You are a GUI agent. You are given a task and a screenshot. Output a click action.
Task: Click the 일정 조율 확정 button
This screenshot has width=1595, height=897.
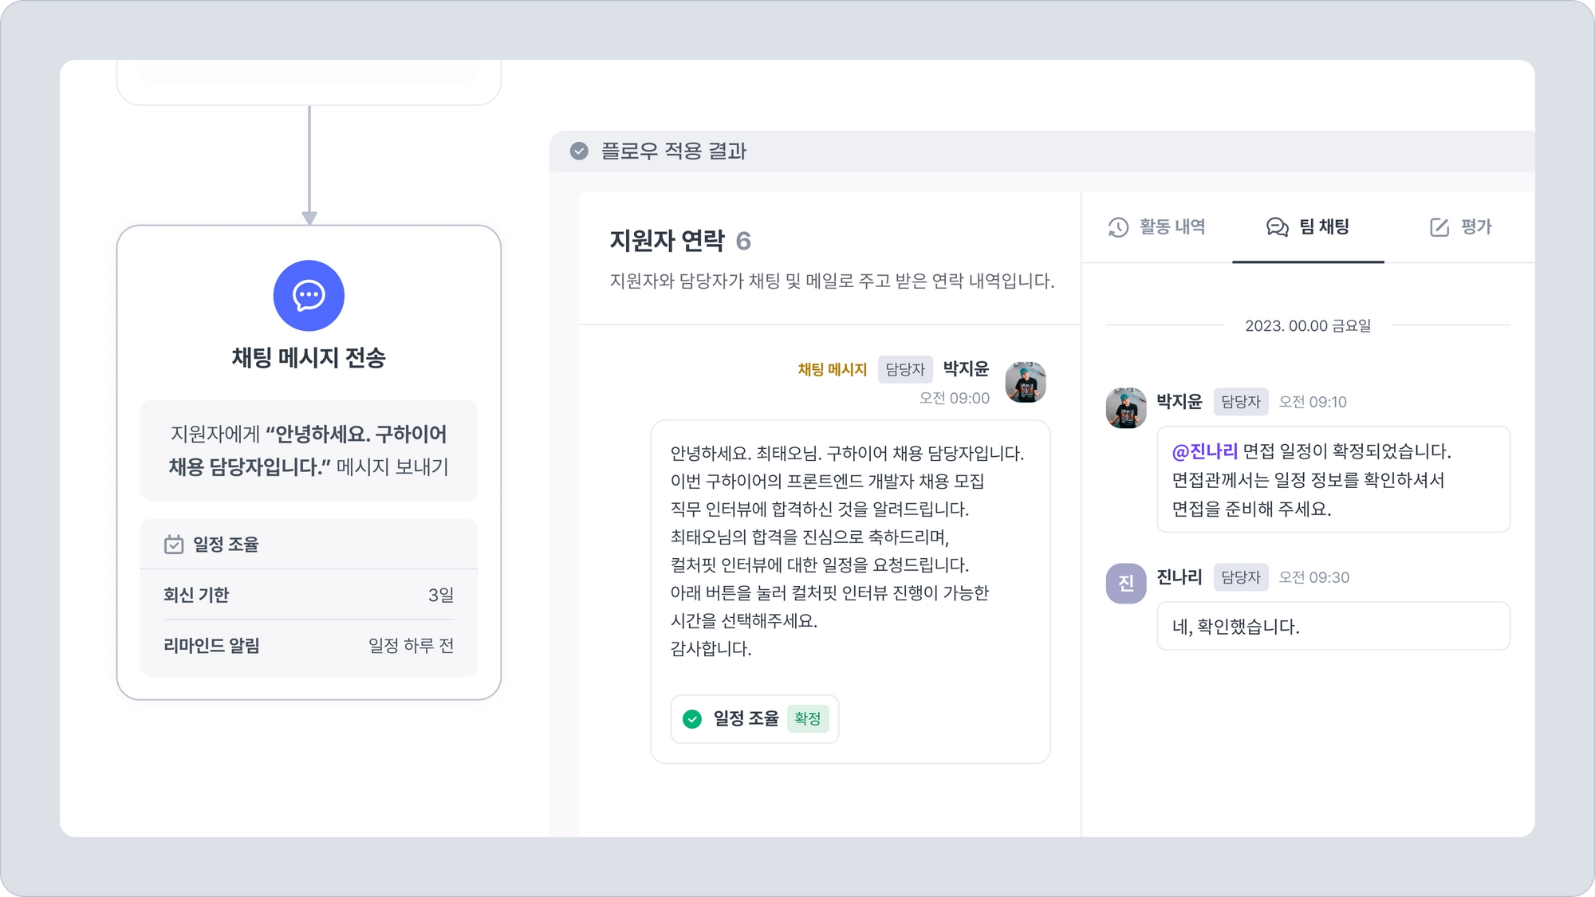[746, 719]
